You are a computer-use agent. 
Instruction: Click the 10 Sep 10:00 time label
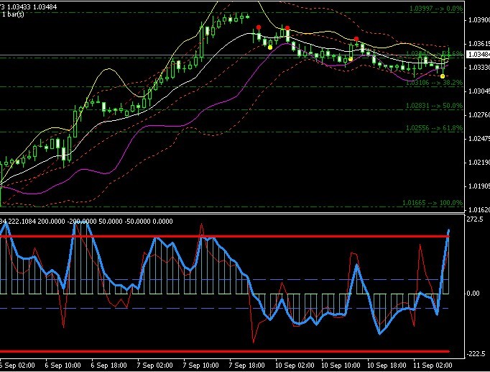click(341, 366)
